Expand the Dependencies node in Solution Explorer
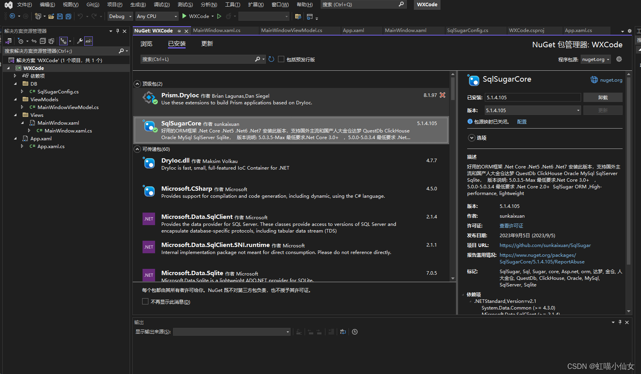641x374 pixels. click(16, 76)
